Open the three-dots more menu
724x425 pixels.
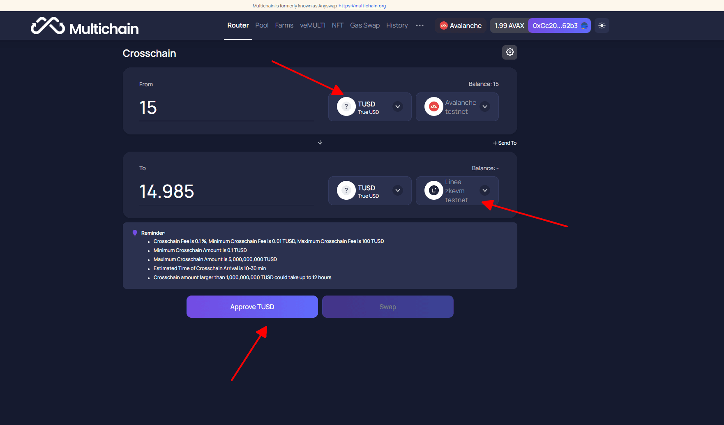tap(420, 25)
